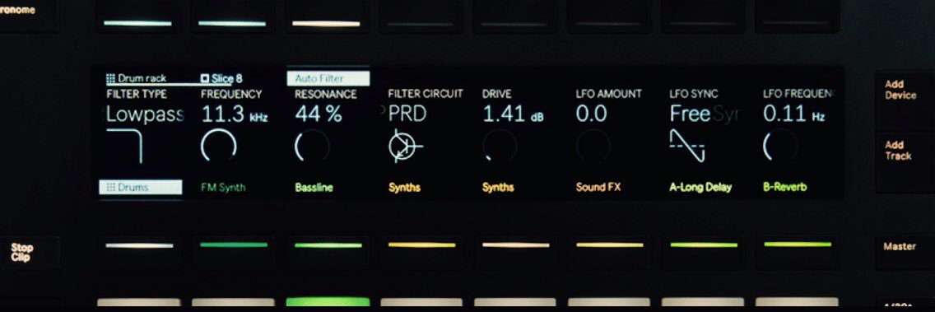Adjust the Drive knob dial
The width and height of the screenshot is (935, 312).
pos(500,146)
